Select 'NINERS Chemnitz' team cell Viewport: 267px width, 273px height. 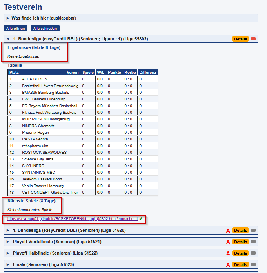pyautogui.click(x=50, y=126)
